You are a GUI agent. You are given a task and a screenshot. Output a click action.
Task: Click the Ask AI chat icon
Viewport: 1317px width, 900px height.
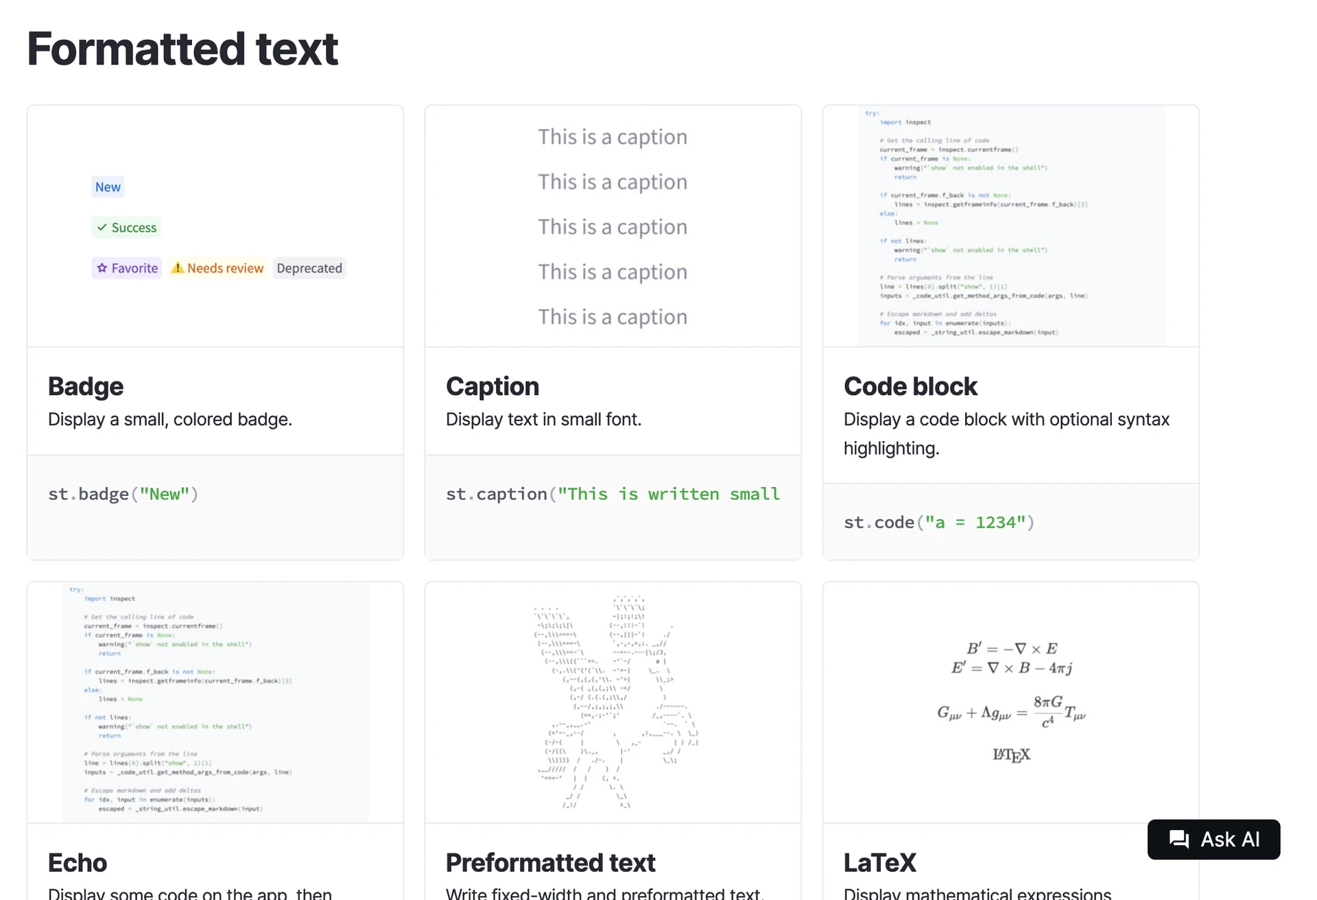coord(1179,839)
